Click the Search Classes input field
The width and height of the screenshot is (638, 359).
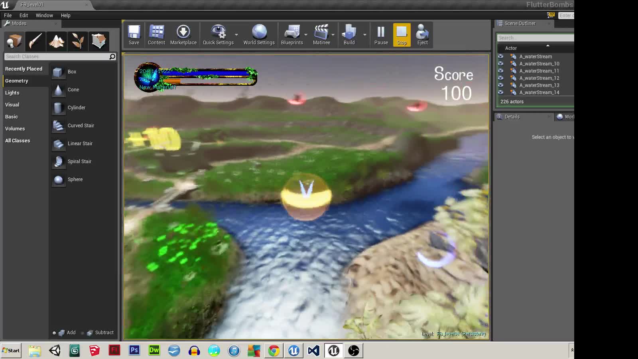tap(57, 57)
